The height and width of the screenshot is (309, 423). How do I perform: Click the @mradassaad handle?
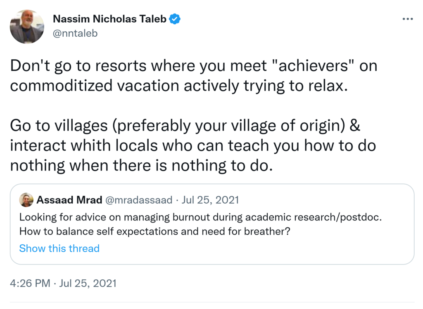tap(139, 200)
